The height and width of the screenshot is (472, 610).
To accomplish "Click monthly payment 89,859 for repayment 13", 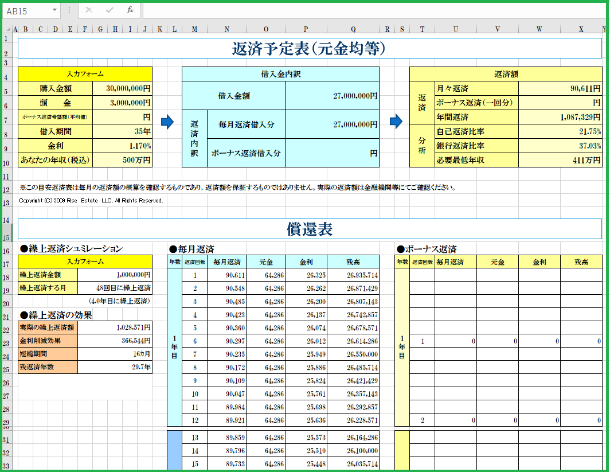I will click(227, 438).
